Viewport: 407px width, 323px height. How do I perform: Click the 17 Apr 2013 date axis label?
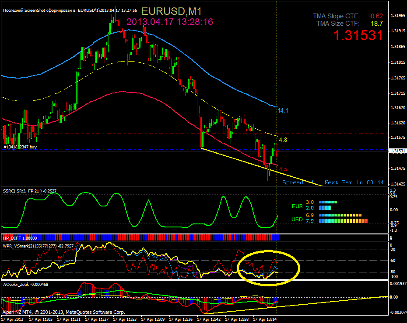12,320
